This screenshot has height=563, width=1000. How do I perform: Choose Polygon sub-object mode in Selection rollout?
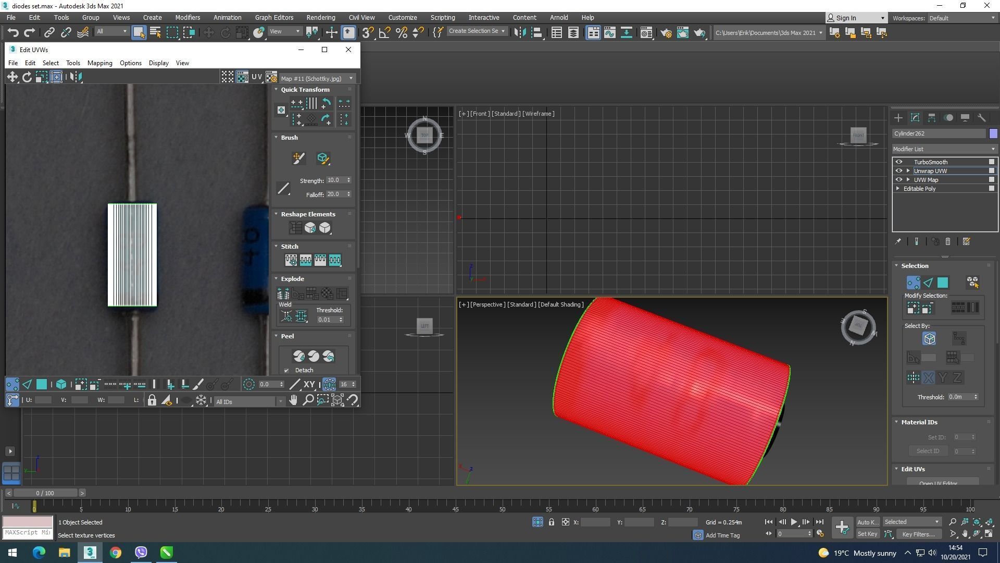(943, 283)
